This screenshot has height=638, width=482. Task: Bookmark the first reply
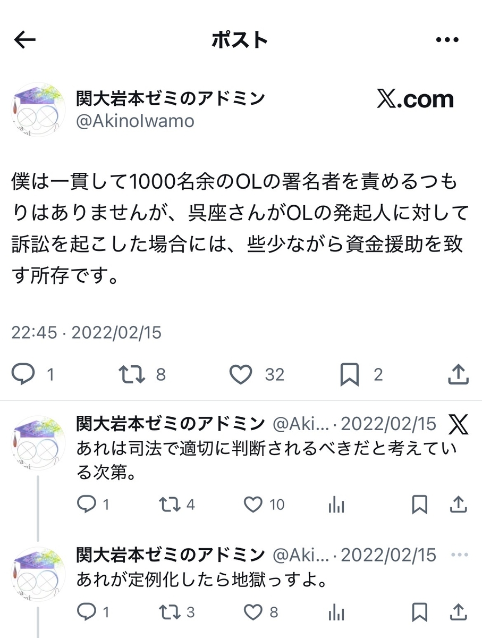pyautogui.click(x=420, y=505)
